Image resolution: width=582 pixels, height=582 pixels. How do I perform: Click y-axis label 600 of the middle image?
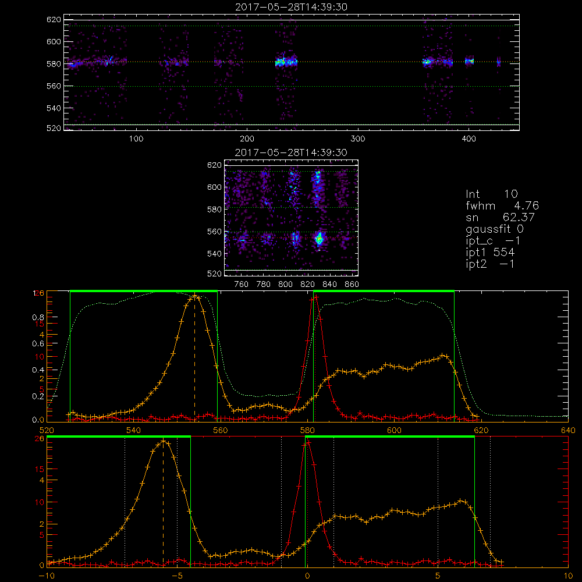coord(214,187)
